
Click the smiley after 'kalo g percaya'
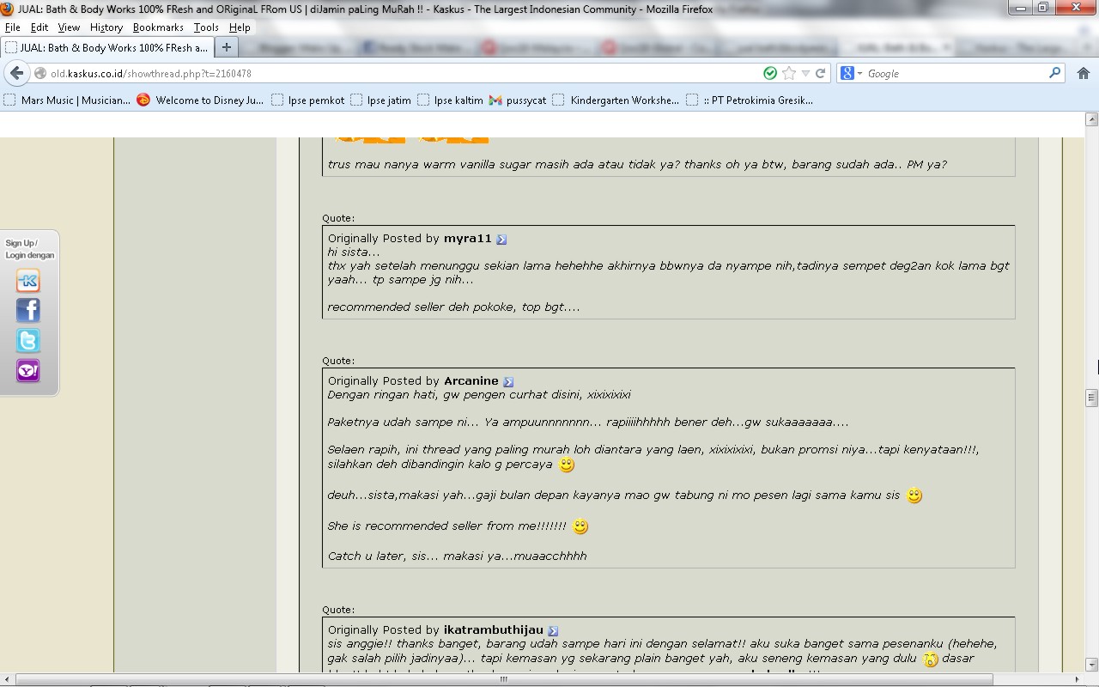(x=566, y=465)
